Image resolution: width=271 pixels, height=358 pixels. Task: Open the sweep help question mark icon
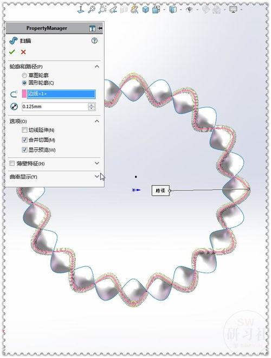pos(94,41)
